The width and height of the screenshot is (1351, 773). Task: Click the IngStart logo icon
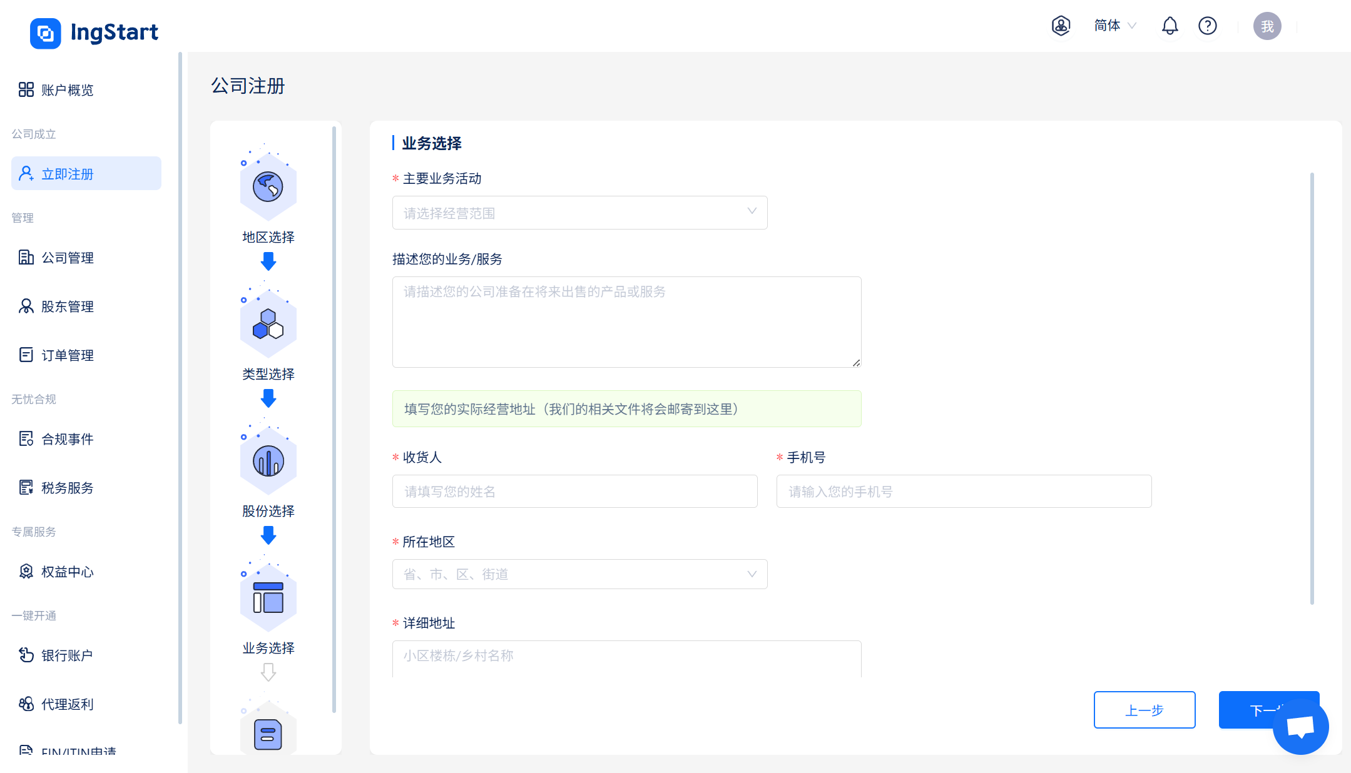[46, 33]
